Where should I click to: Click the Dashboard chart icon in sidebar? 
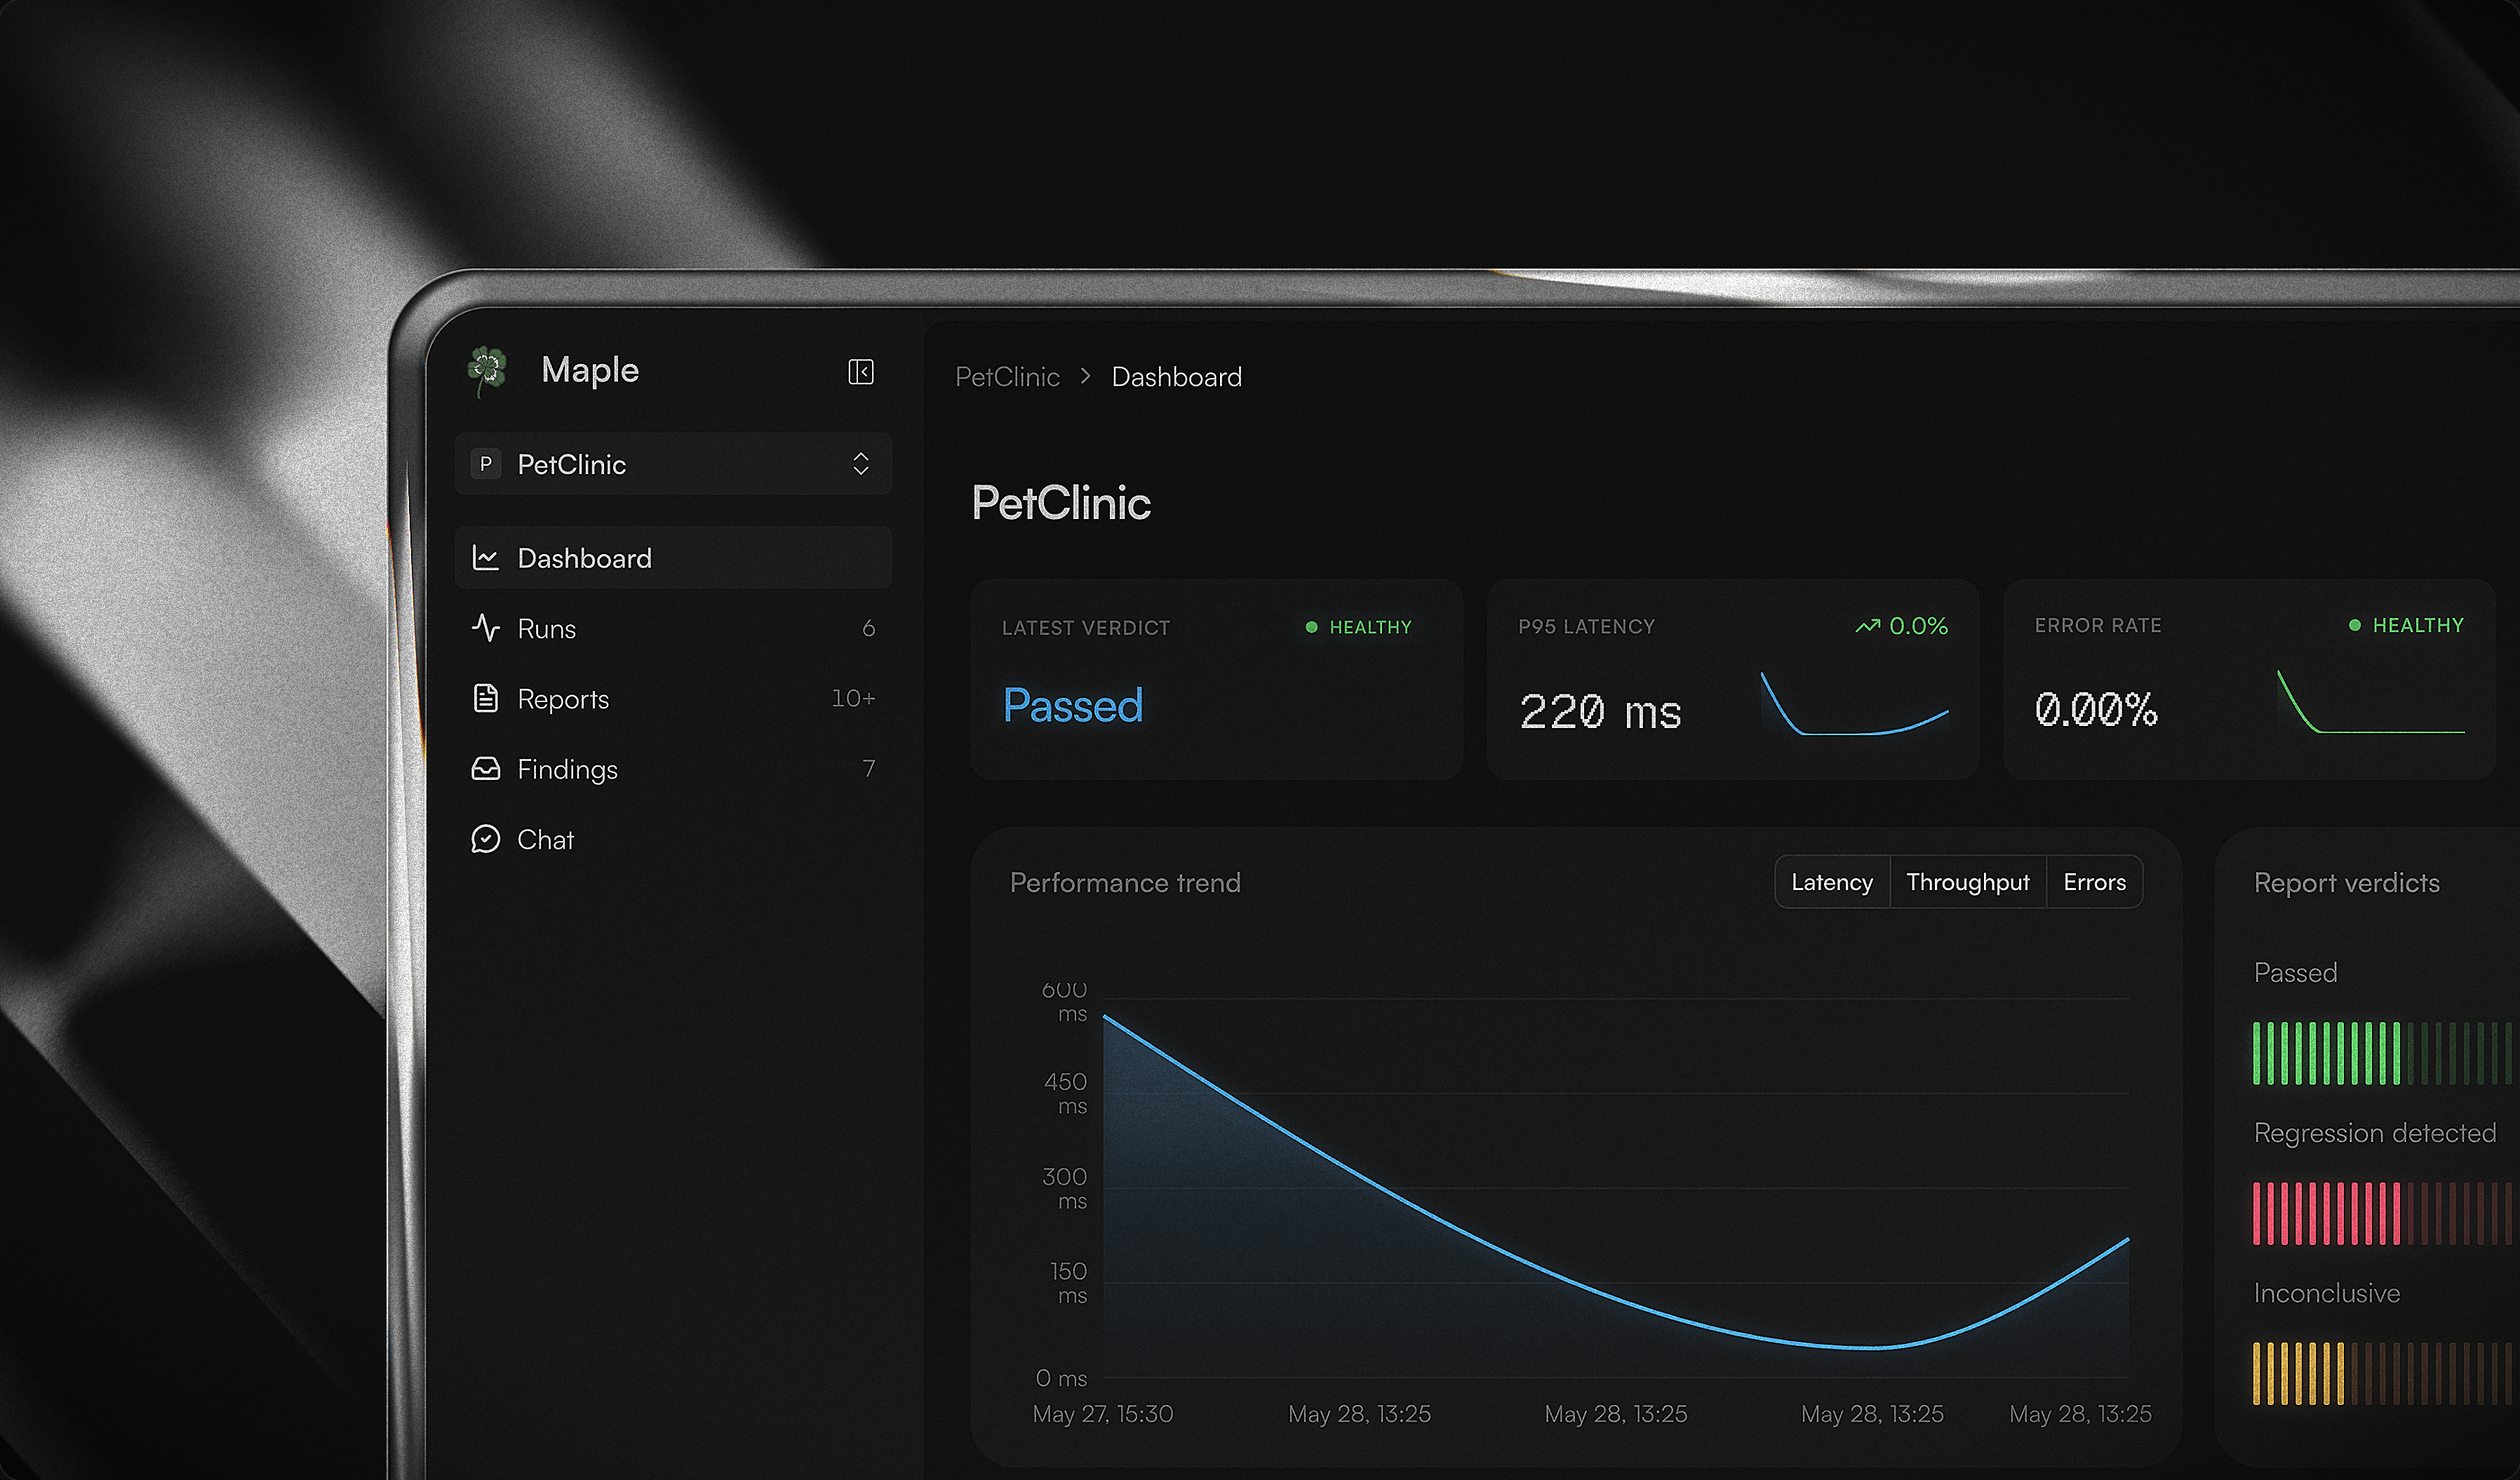[486, 558]
